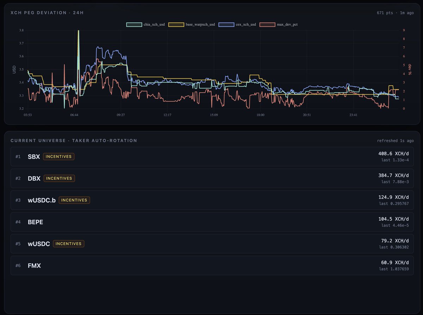
Task: Click the cex_xch_usd blue legend swatch
Action: tap(226, 25)
